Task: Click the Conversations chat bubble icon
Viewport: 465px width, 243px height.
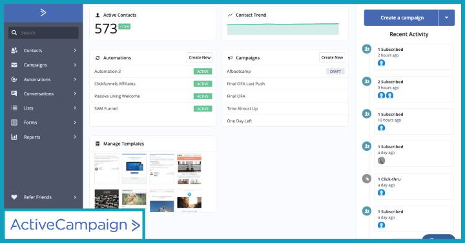Action: tap(14, 93)
